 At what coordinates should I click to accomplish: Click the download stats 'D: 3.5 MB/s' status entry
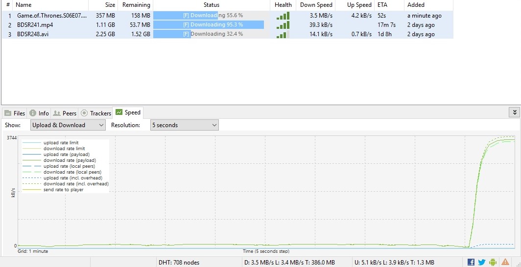click(x=289, y=263)
